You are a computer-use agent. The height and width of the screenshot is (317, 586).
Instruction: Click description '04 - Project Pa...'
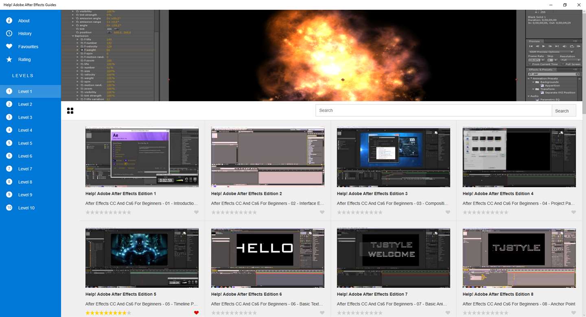(x=519, y=203)
